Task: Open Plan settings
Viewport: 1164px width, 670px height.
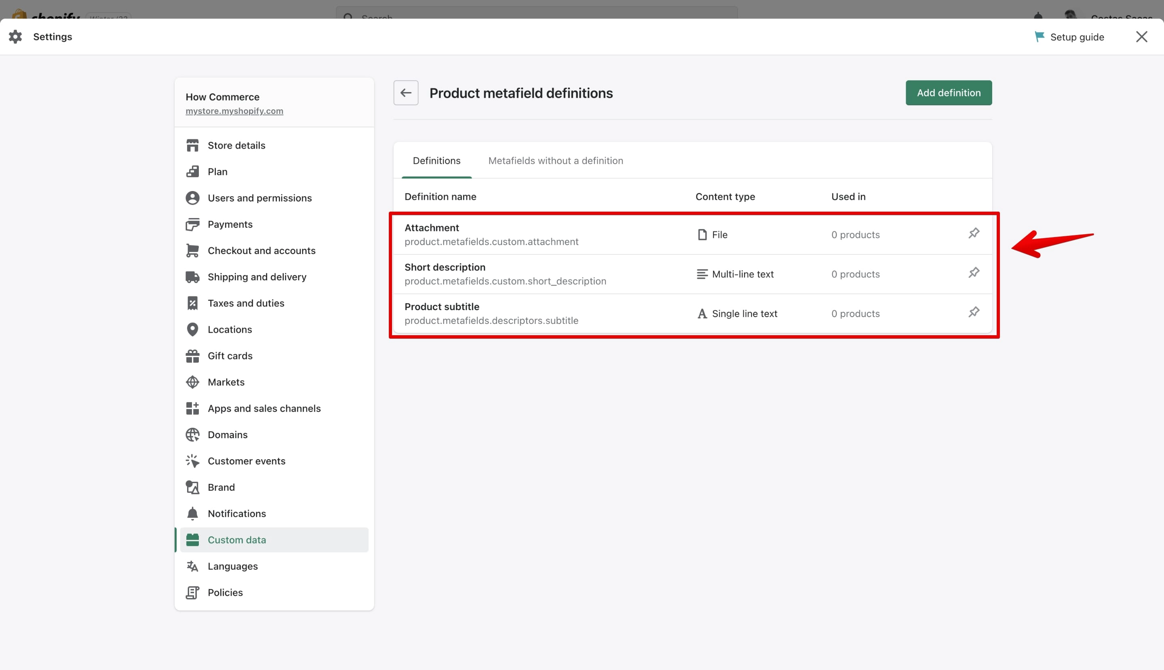Action: pos(274,172)
